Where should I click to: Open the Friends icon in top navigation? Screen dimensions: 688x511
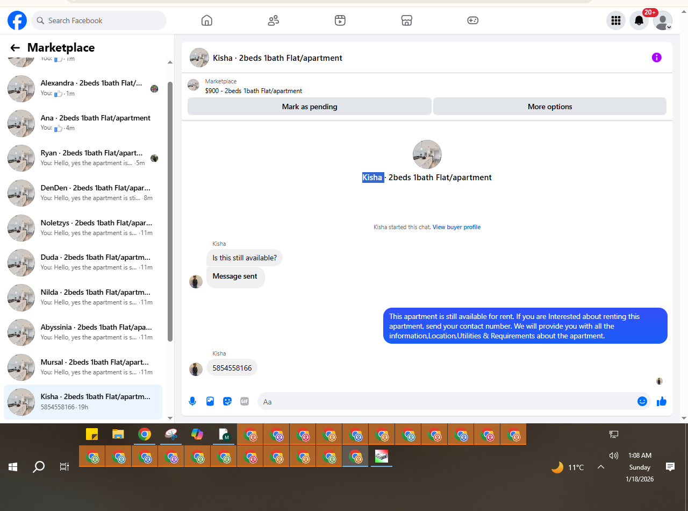pyautogui.click(x=273, y=20)
